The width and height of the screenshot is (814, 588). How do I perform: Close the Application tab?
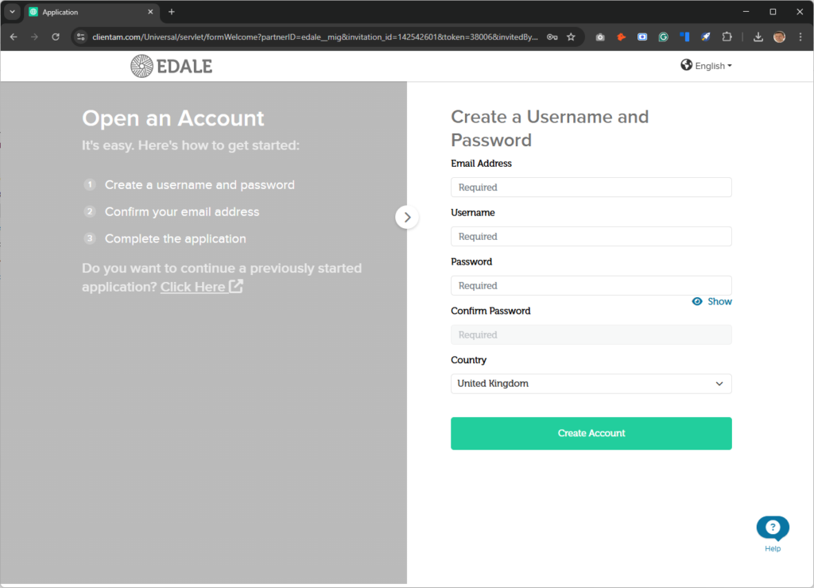[150, 12]
